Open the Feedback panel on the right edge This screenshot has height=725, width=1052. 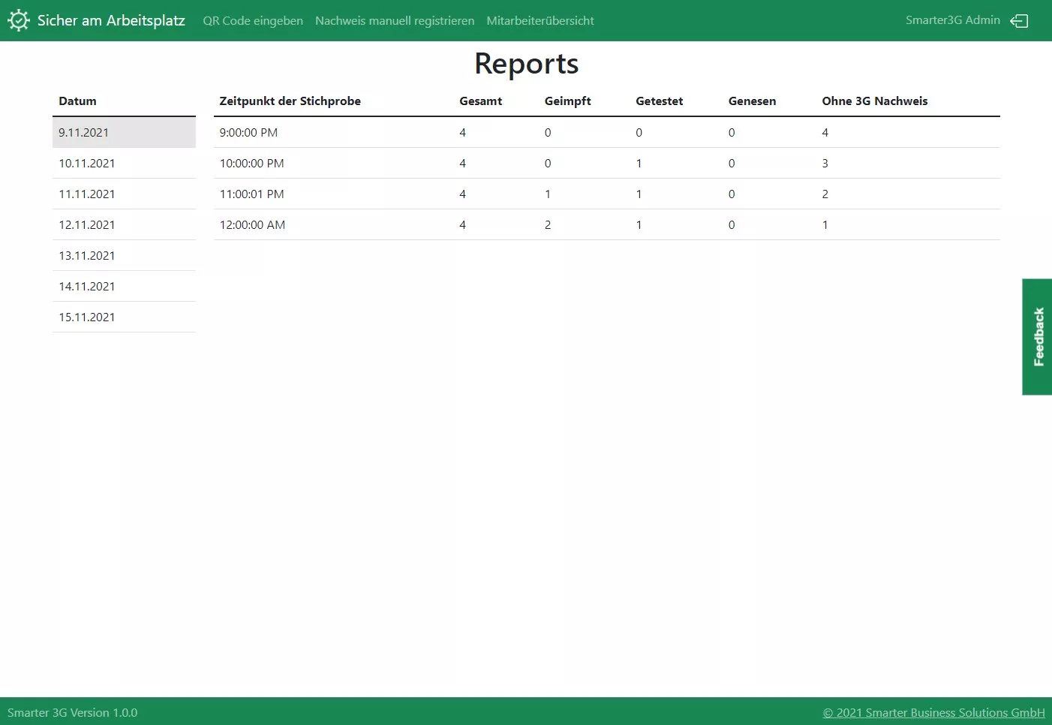[x=1037, y=337]
